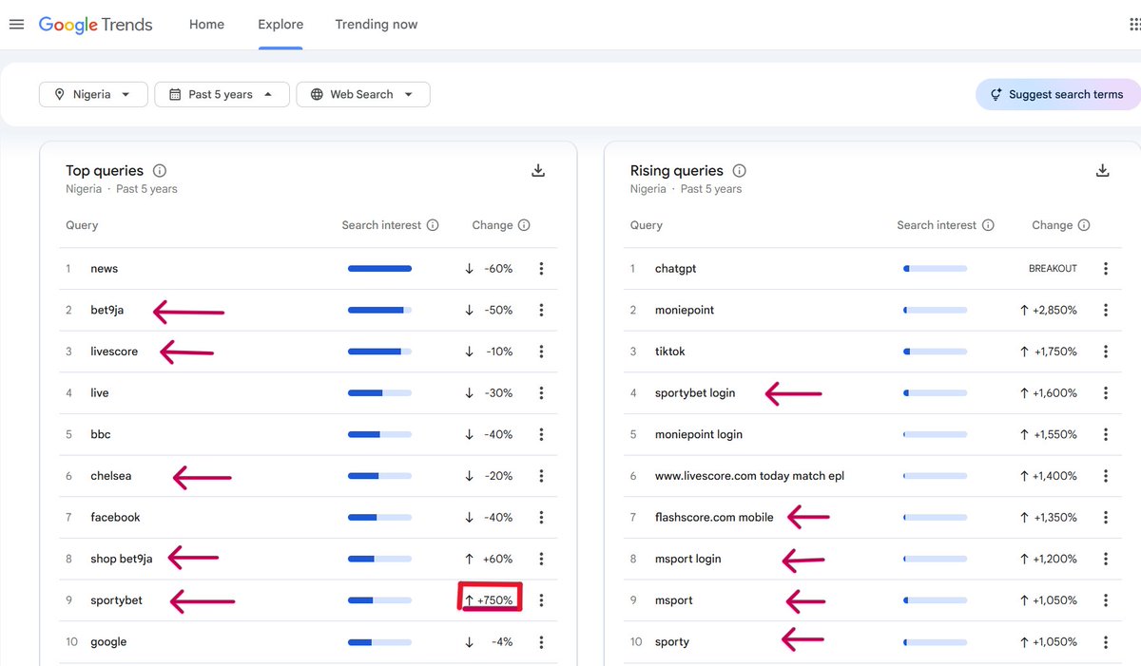
Task: Open Search interest info in Top queries
Action: pyautogui.click(x=433, y=225)
